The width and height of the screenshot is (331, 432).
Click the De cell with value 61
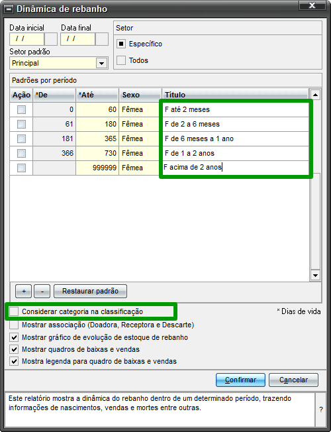point(54,125)
